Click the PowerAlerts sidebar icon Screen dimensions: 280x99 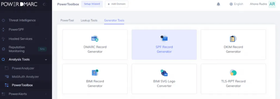(x=3, y=94)
